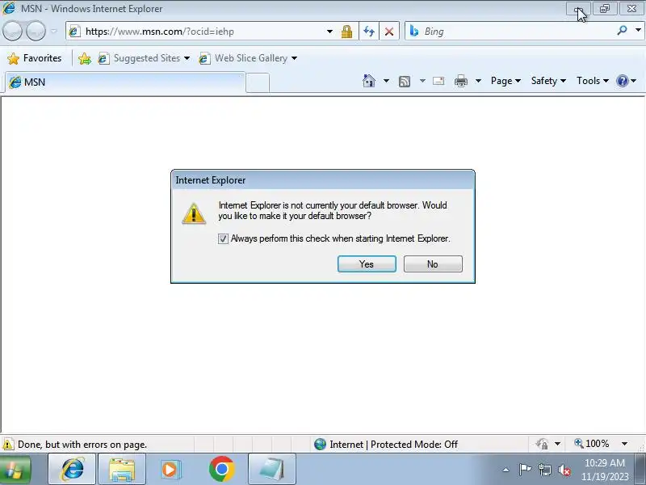Click 'Done, but with errors on page' text
Screen dimensions: 646x485
point(82,444)
